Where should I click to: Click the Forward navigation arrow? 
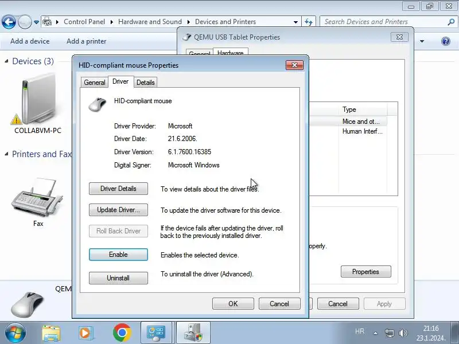25,22
